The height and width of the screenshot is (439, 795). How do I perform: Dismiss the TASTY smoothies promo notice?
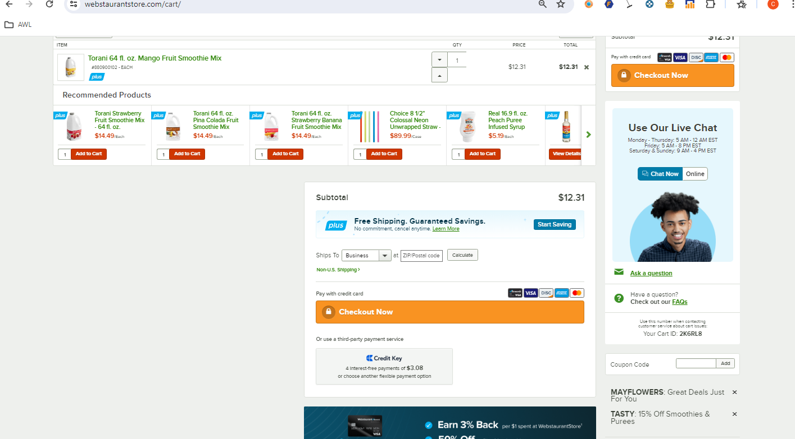[734, 414]
